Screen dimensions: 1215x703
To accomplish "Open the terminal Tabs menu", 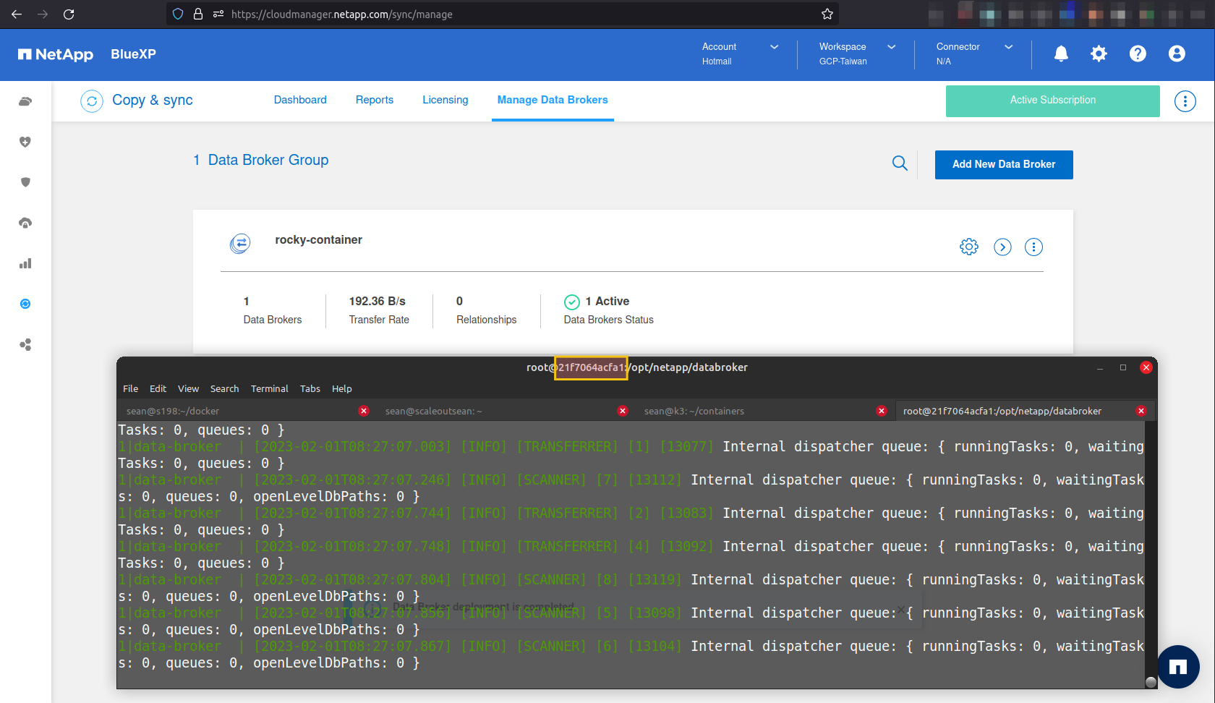I will [310, 388].
